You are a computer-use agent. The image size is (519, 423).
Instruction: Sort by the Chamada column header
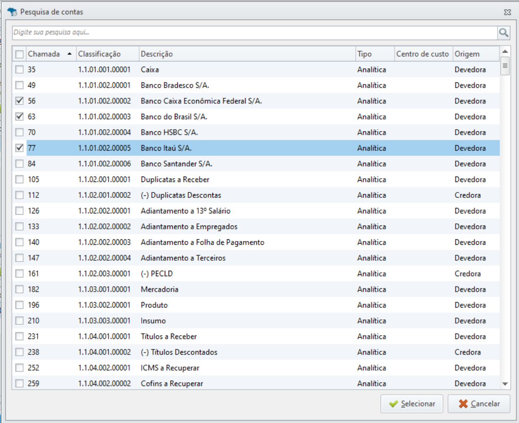click(44, 54)
